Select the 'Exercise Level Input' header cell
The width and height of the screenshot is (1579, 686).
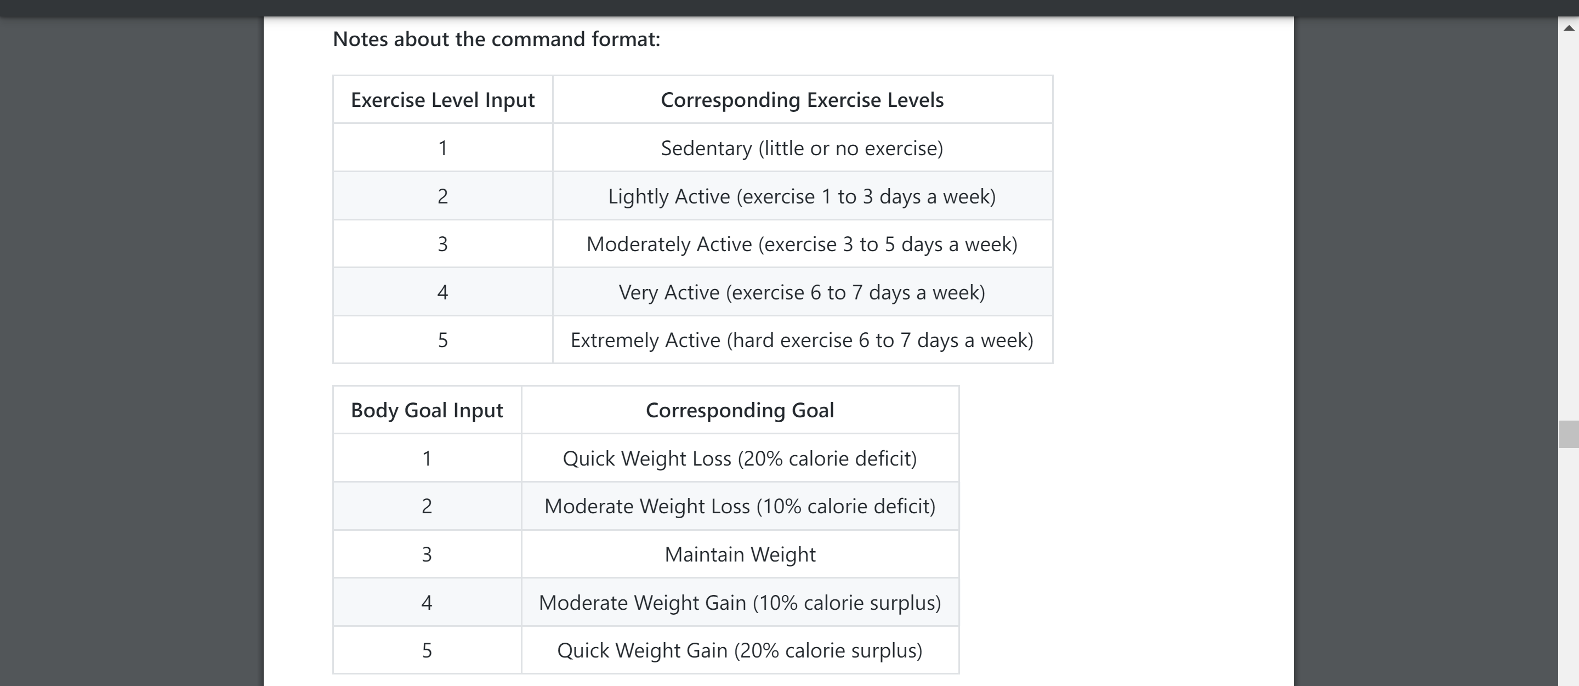click(442, 99)
